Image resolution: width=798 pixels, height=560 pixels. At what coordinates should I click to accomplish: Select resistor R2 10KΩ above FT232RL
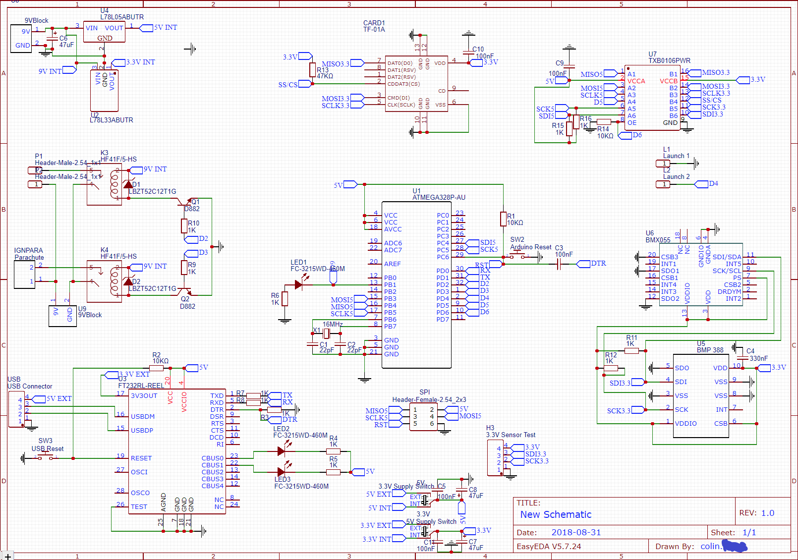point(157,368)
